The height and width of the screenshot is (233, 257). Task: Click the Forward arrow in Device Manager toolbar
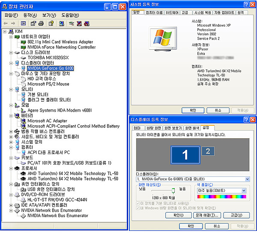click(13, 24)
